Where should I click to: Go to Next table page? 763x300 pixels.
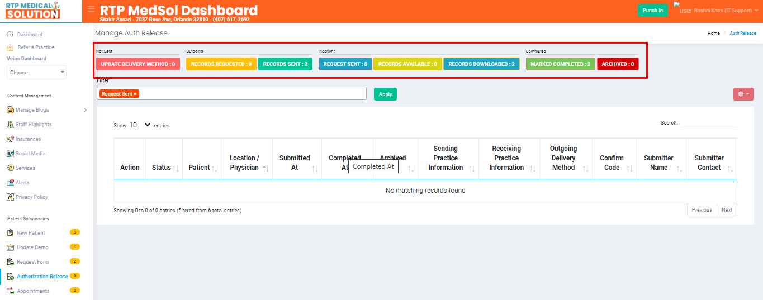(x=727, y=210)
